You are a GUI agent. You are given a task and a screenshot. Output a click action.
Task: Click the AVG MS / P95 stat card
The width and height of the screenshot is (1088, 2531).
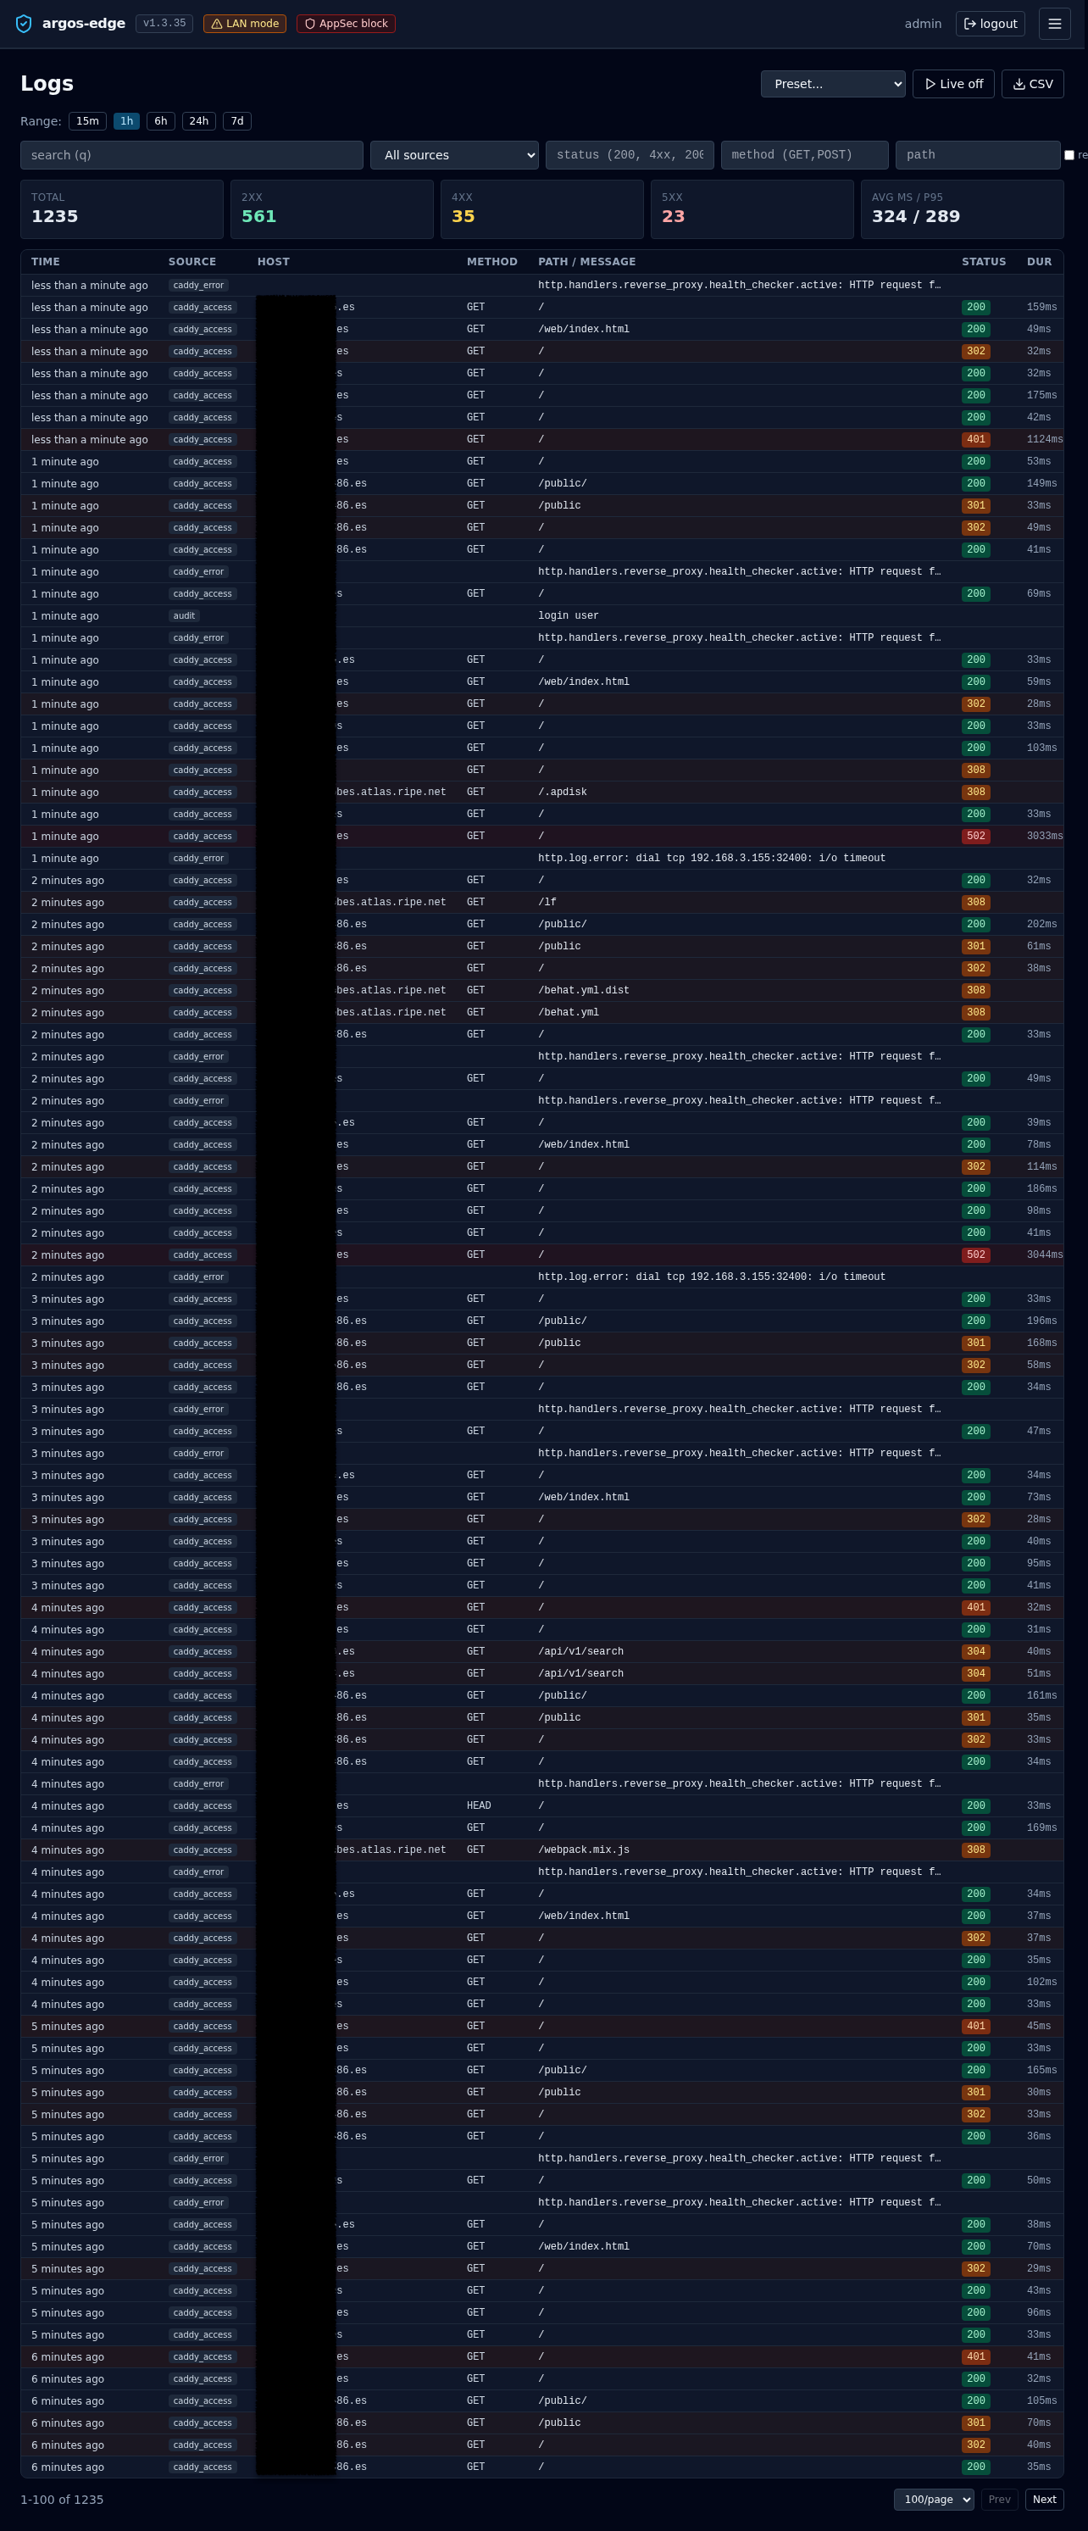(963, 209)
